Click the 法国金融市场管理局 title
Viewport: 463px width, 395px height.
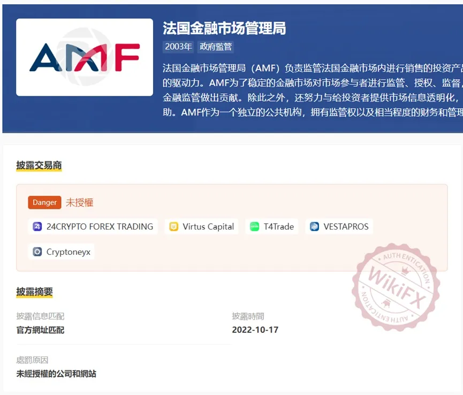224,28
